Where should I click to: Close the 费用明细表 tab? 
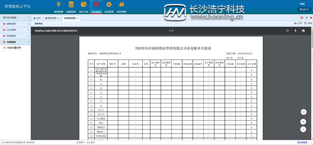[x=60, y=18]
